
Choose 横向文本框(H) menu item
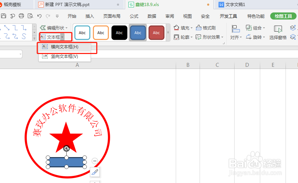pos(65,47)
